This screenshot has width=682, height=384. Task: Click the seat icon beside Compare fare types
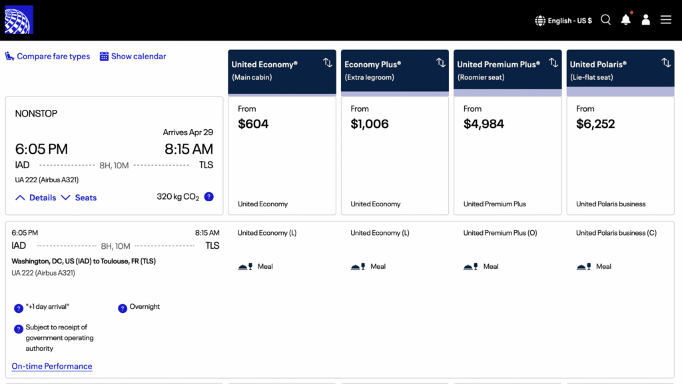9,57
